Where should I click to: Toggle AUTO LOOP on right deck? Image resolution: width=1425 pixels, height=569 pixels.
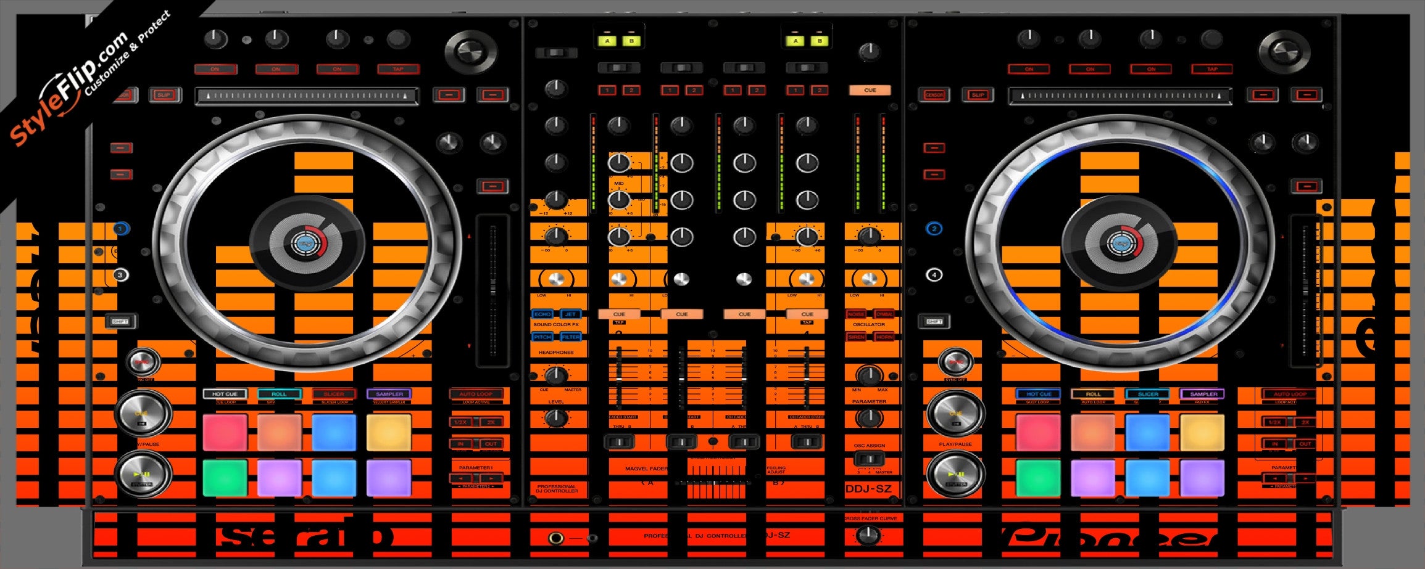pyautogui.click(x=1290, y=394)
